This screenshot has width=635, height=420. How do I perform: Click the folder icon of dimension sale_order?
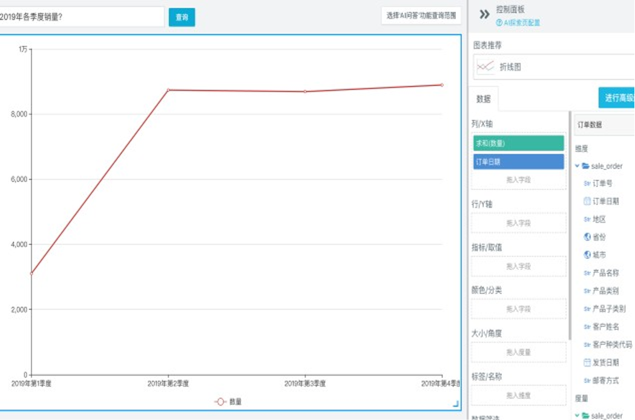tap(585, 166)
